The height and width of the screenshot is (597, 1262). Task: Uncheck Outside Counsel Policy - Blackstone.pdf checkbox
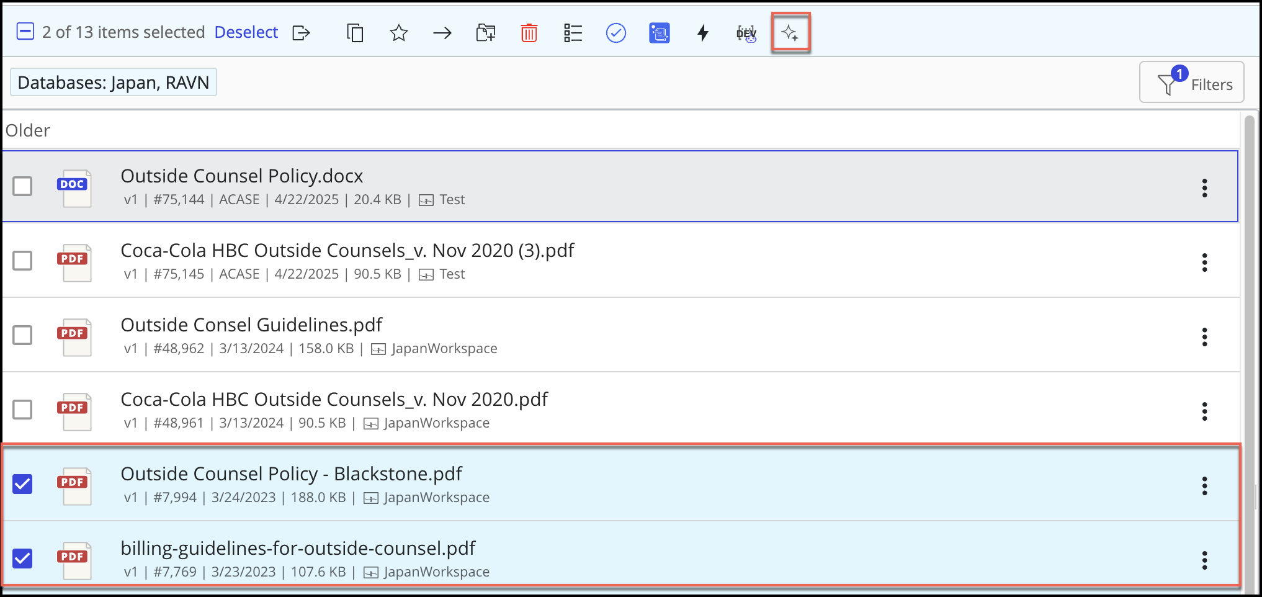tap(23, 484)
